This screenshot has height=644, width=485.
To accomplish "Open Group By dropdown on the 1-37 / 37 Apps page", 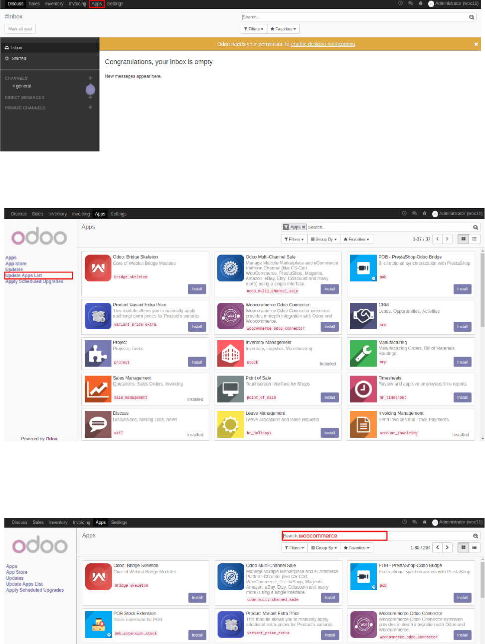I will [x=323, y=239].
